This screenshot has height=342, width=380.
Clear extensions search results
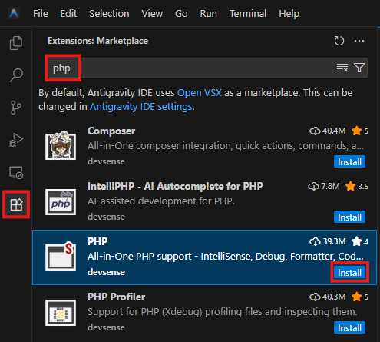point(342,68)
